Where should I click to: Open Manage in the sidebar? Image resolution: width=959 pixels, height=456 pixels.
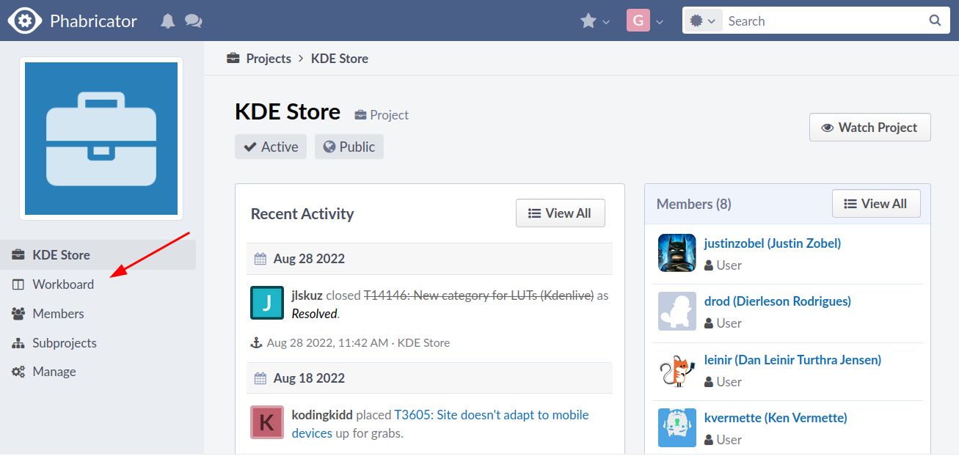[x=54, y=372]
